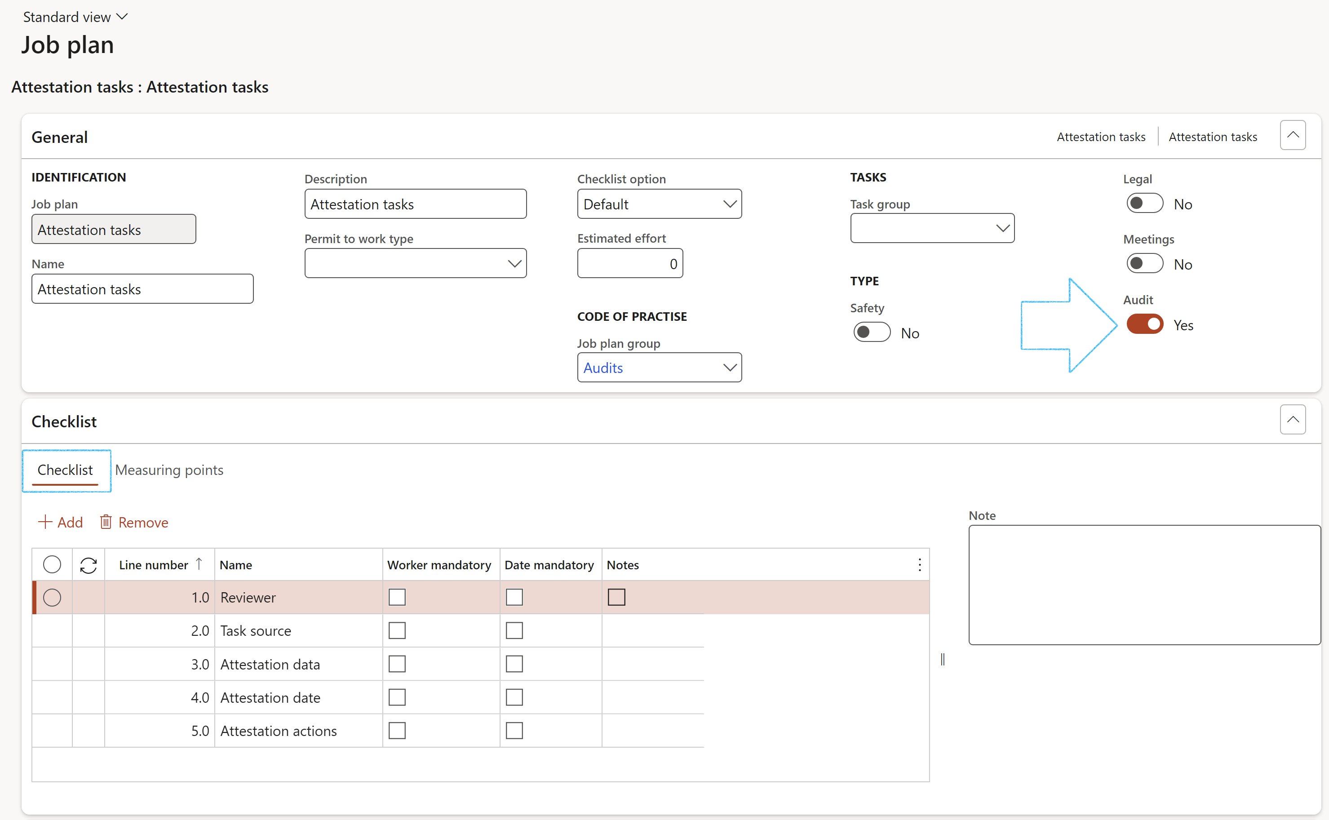Select the Reviewer row radio button
Screen dimensions: 1329x820
52,598
